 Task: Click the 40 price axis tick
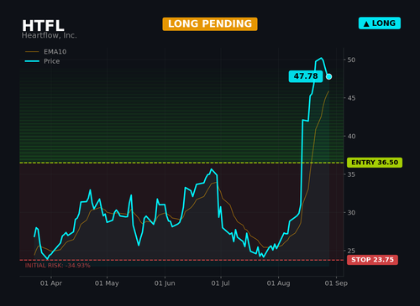pos(351,137)
